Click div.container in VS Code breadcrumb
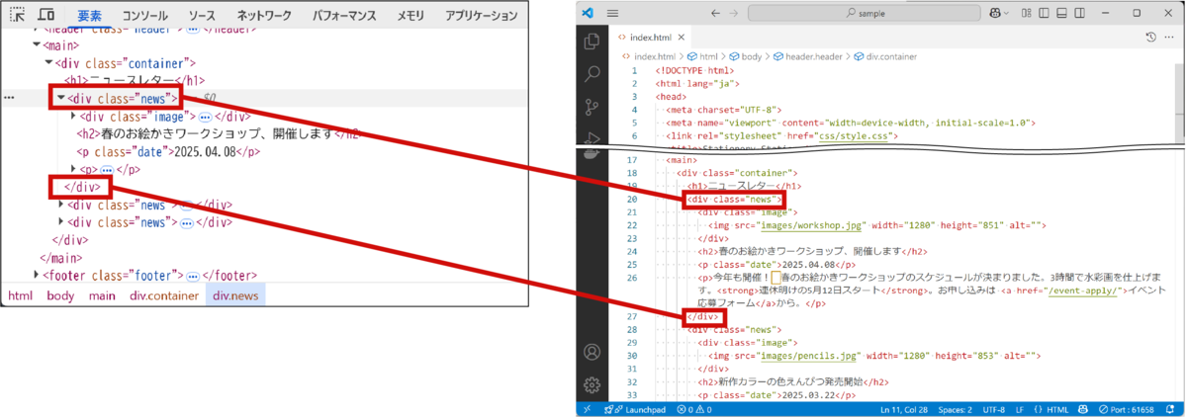This screenshot has height=417, width=1187. pyautogui.click(x=893, y=56)
